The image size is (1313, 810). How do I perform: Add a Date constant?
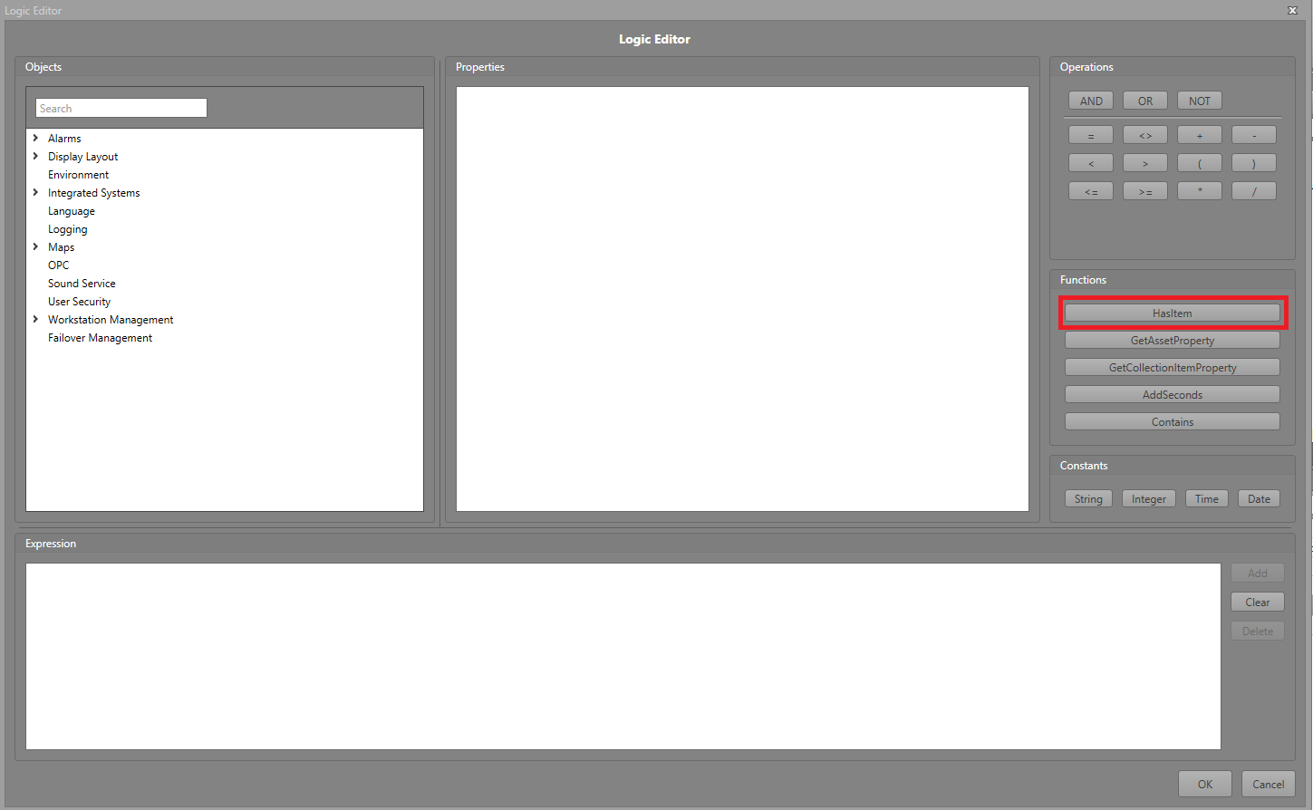(x=1259, y=499)
